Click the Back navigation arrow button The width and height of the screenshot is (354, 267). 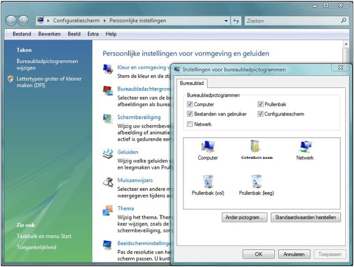[x=11, y=21]
